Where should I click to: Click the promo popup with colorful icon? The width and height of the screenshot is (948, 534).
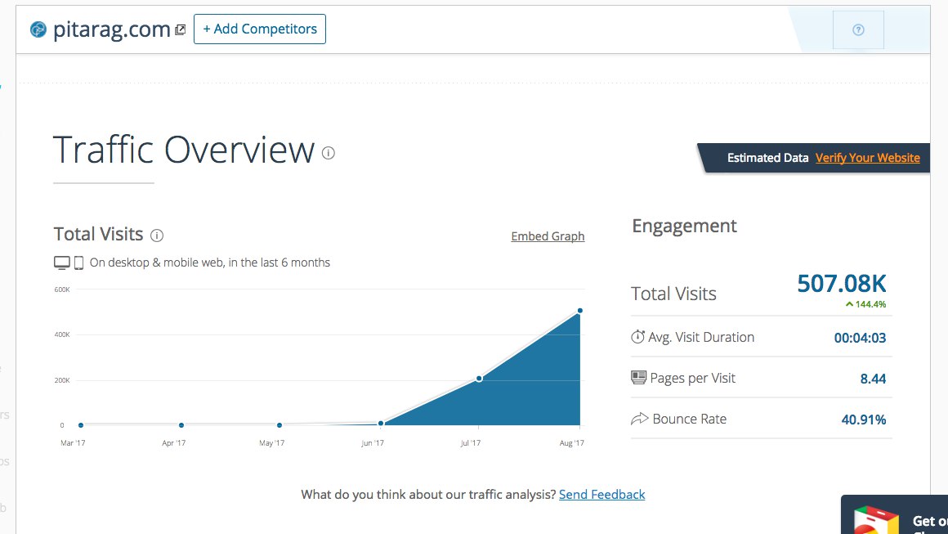point(894,514)
